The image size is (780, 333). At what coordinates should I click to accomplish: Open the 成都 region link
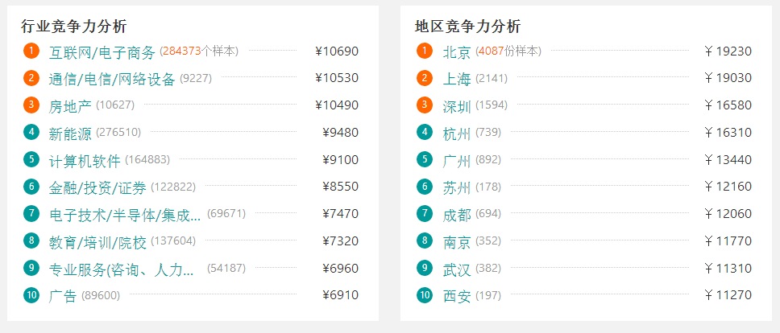pos(457,215)
